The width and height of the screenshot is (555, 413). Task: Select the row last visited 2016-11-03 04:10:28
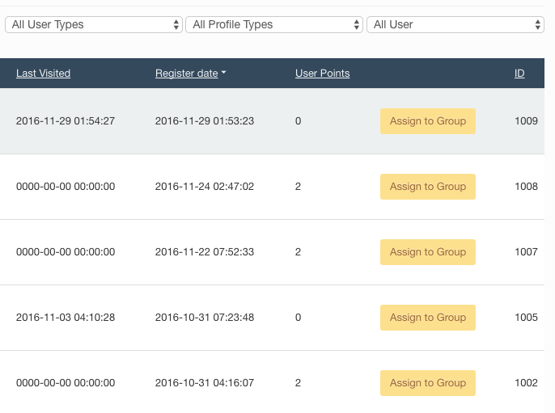(x=272, y=318)
